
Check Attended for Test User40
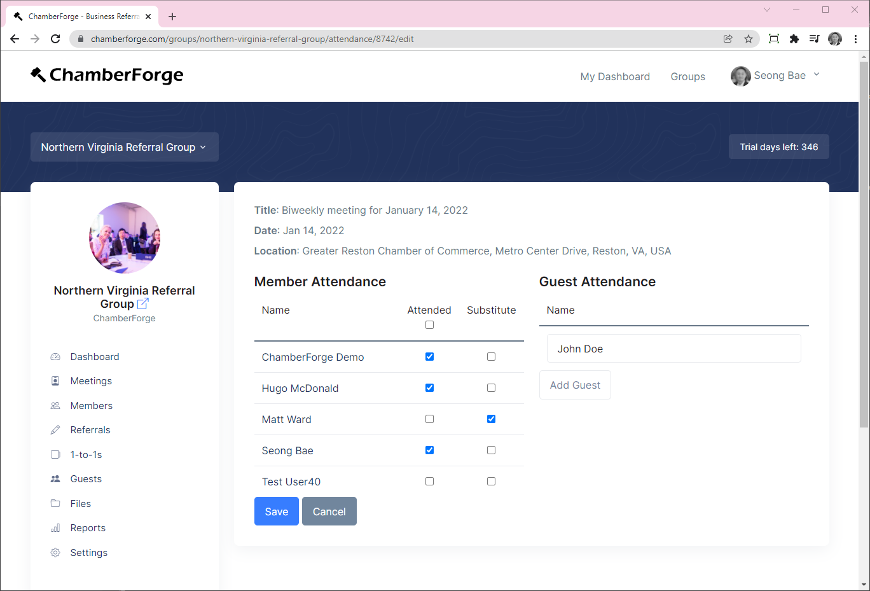[430, 482]
